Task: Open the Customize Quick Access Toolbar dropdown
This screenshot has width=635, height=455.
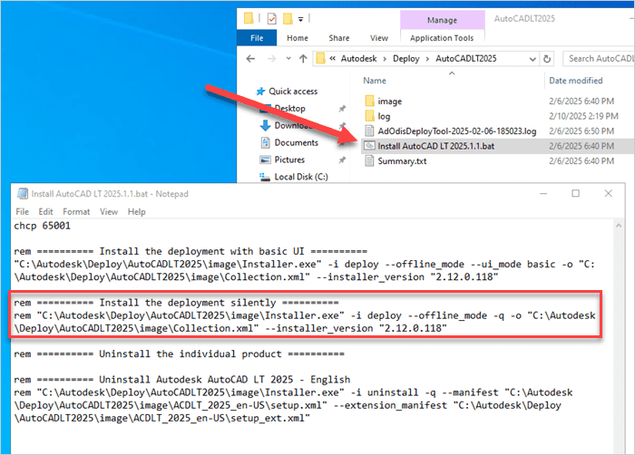Action: 300,19
